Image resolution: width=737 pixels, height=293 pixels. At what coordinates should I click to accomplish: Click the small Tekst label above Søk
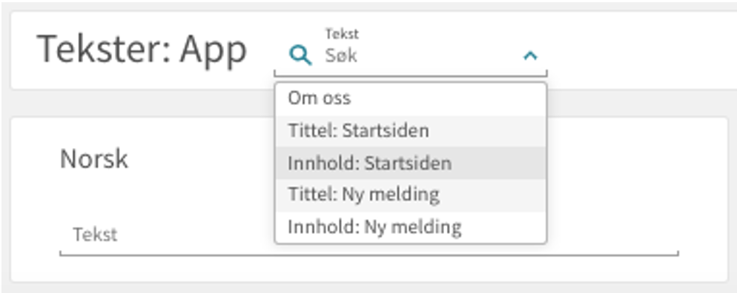click(342, 34)
